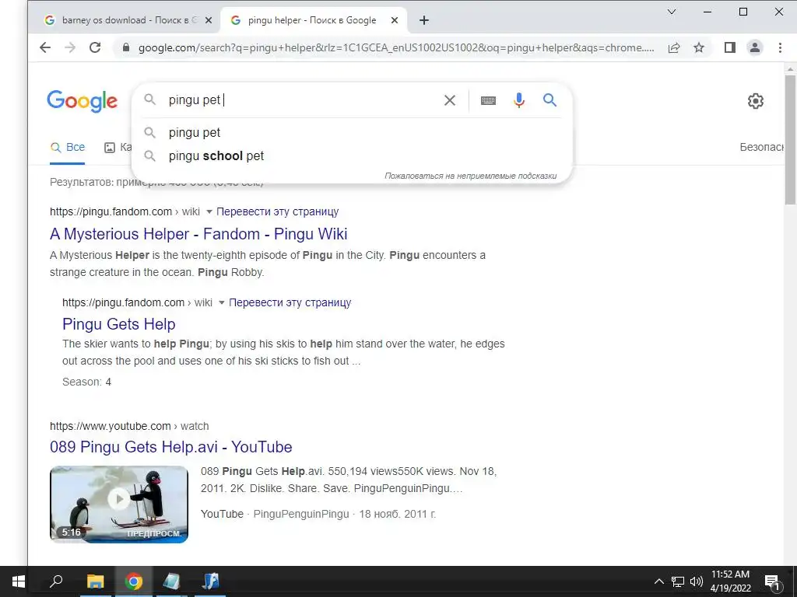Close the 'pingu helper' tab
797x597 pixels.
click(x=395, y=20)
